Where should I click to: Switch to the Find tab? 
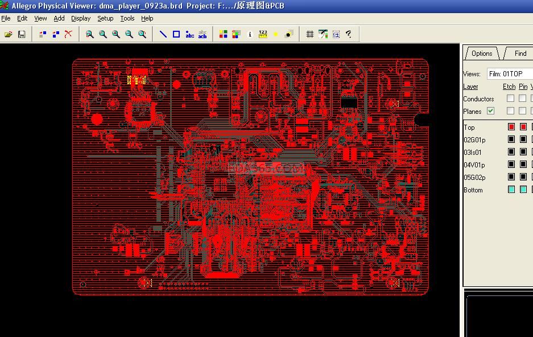tap(520, 54)
